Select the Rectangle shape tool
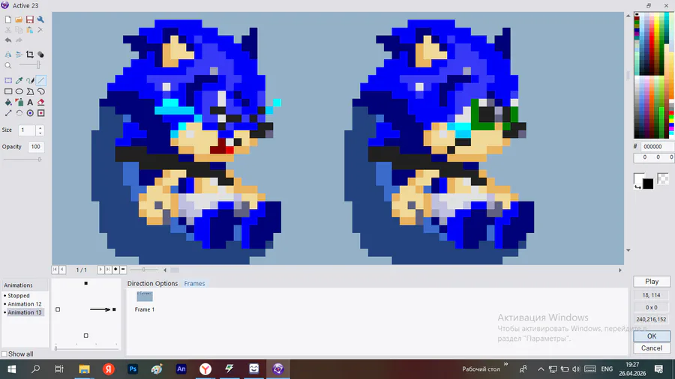 coord(8,91)
